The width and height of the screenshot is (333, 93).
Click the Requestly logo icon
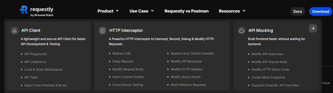click(24, 9)
